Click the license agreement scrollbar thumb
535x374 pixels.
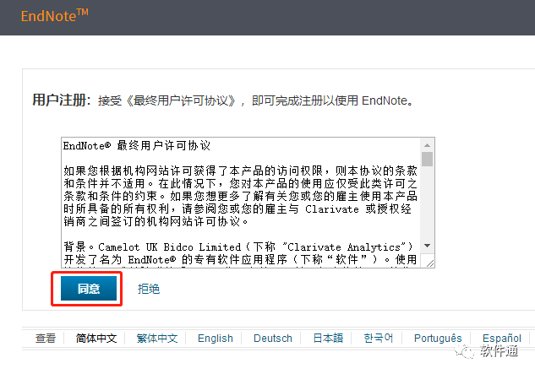[427, 160]
